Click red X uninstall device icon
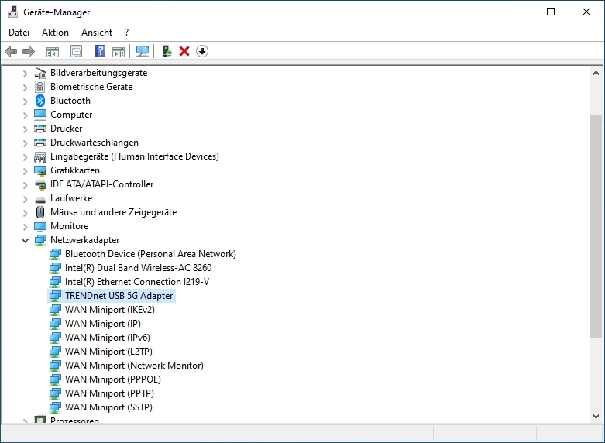Viewport: 605px width, 443px height. coord(184,51)
